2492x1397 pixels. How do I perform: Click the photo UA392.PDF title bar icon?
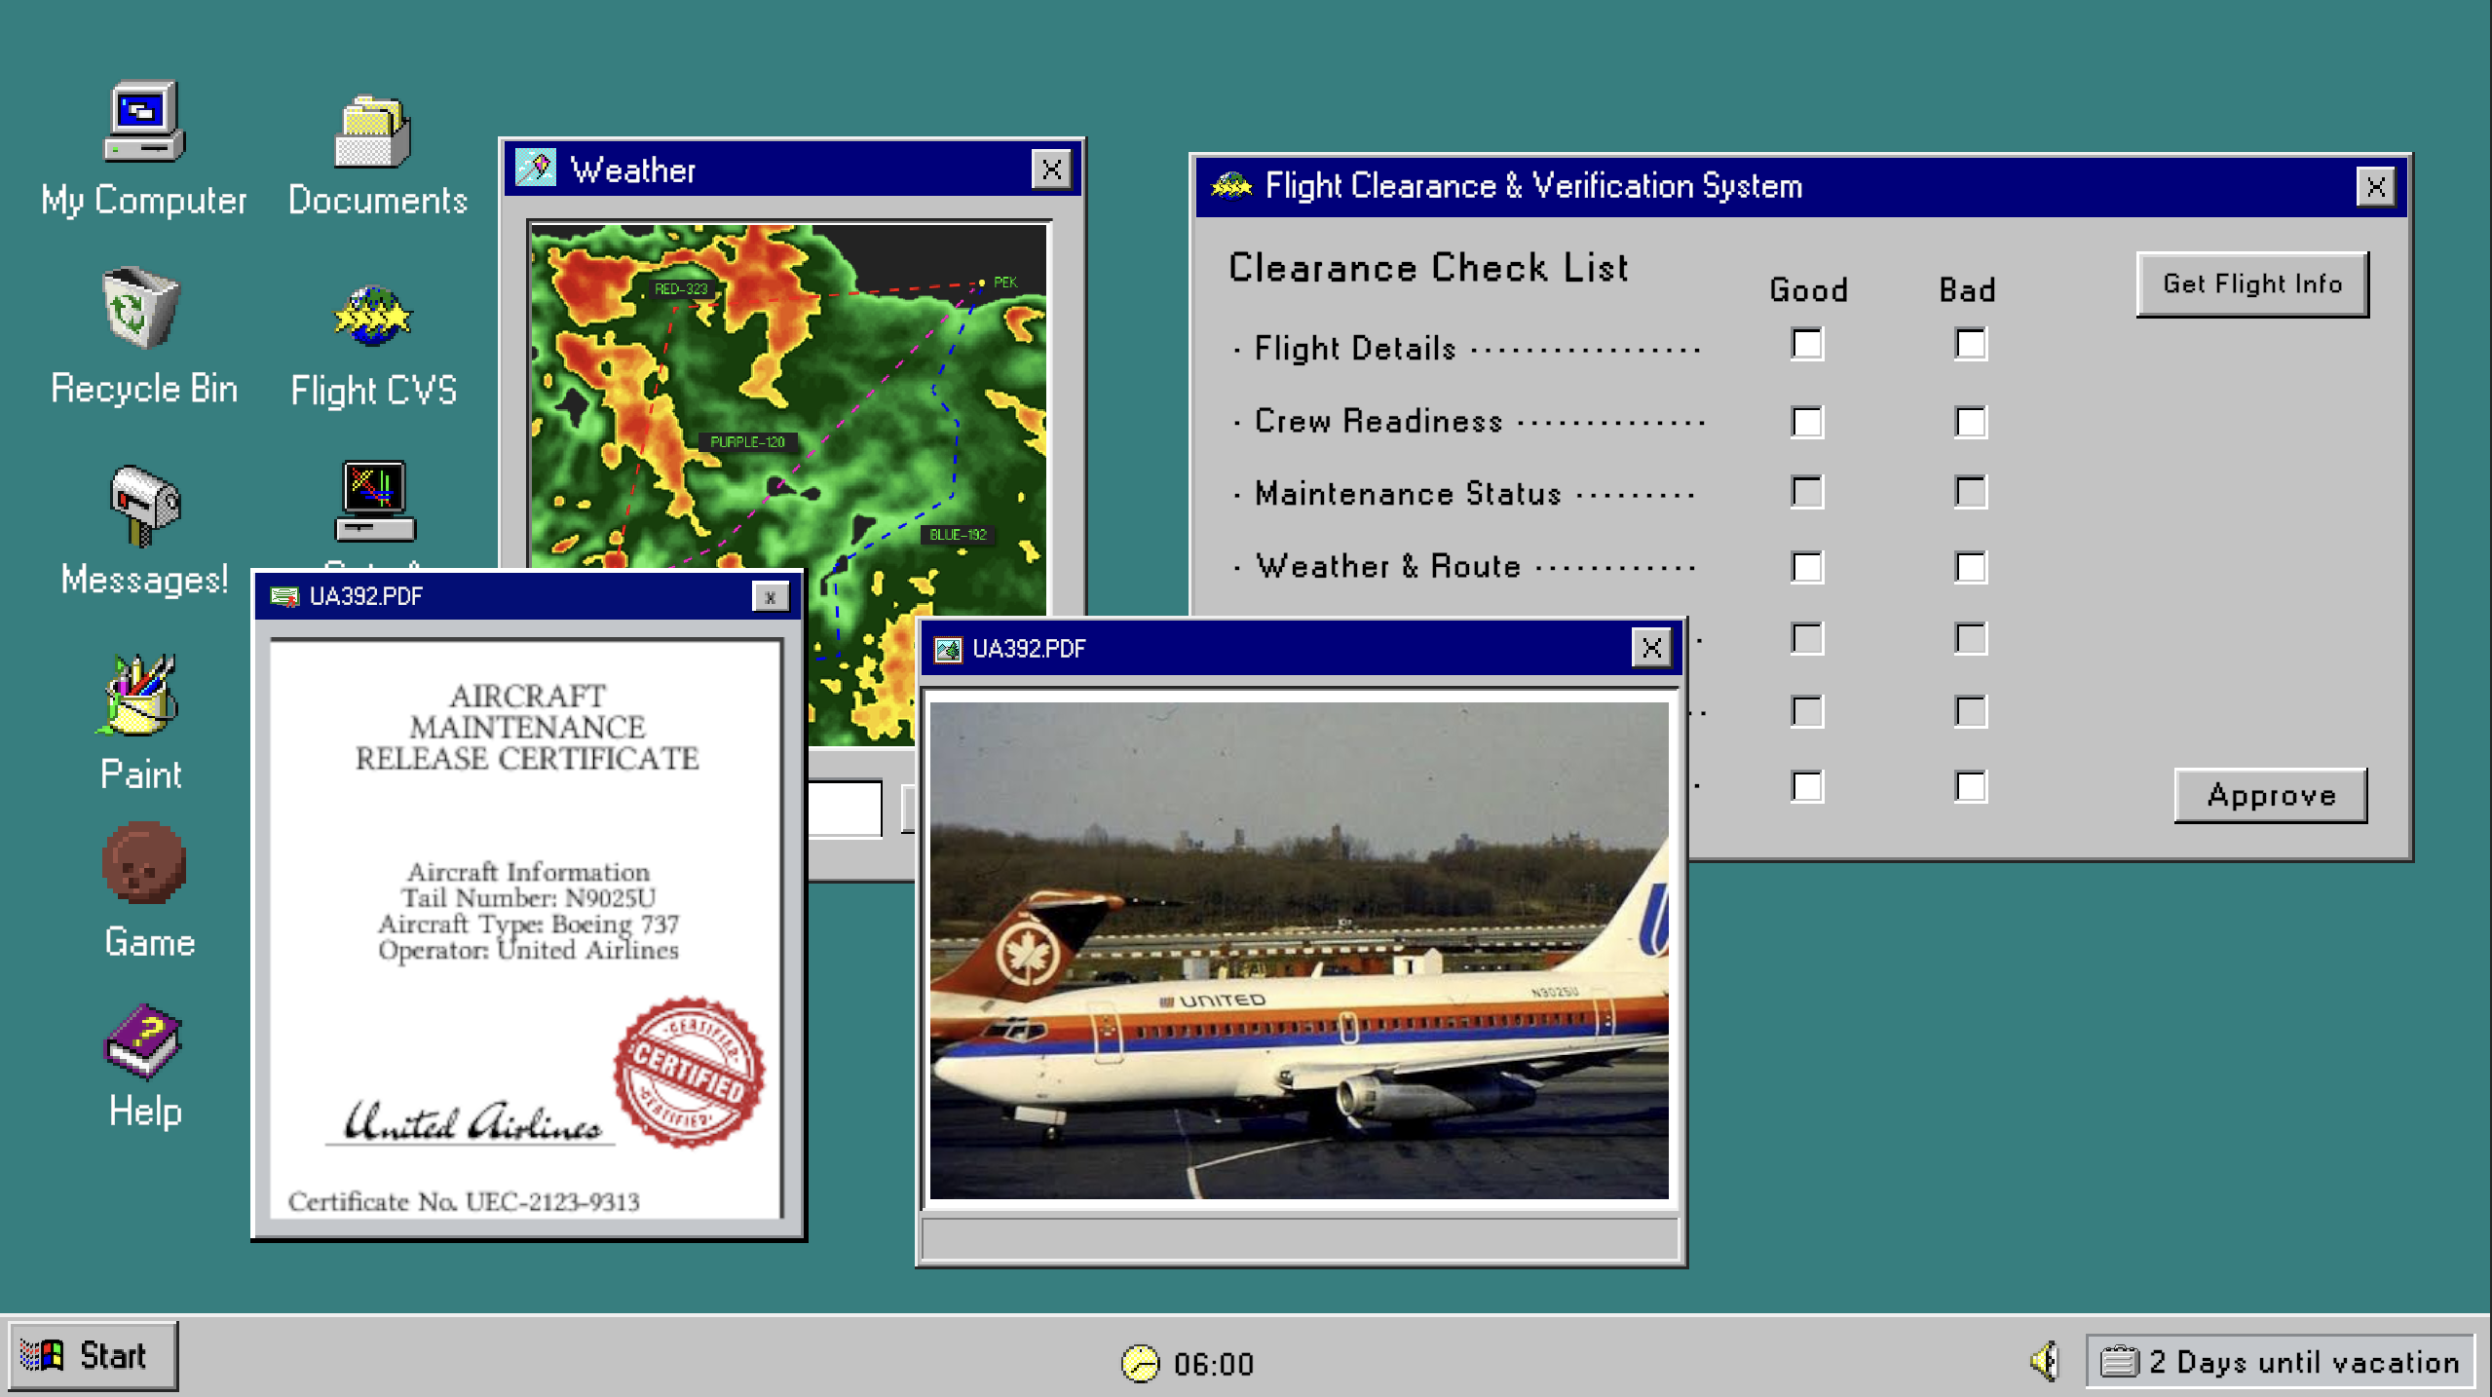click(x=948, y=649)
